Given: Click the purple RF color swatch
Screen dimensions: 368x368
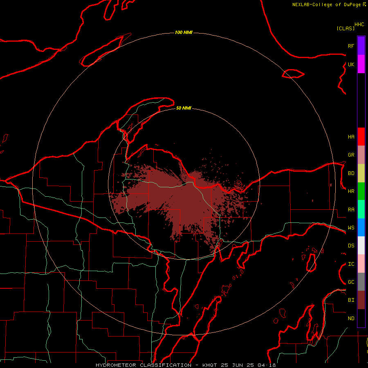Looking at the screenshot, I should tap(361, 46).
